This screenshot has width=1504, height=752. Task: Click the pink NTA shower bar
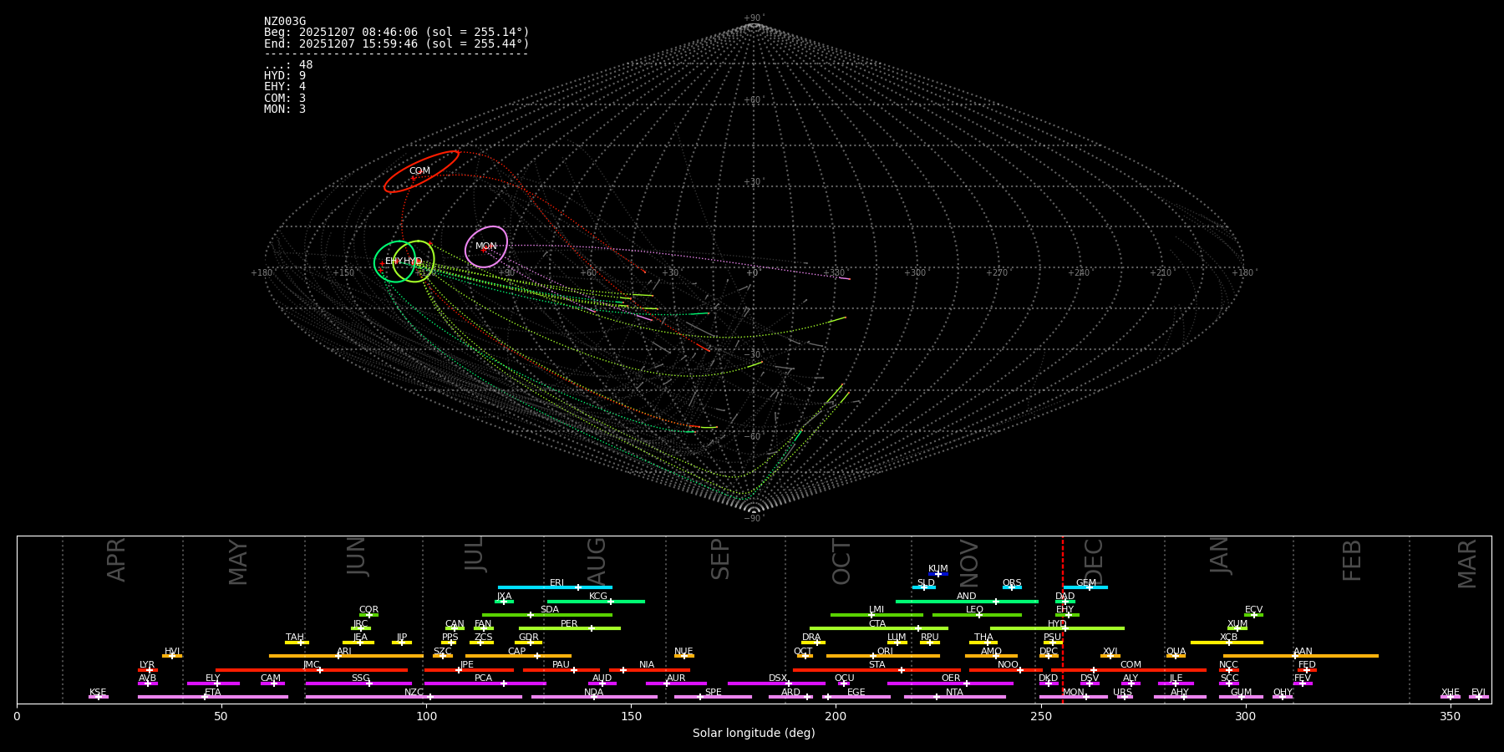tap(955, 697)
